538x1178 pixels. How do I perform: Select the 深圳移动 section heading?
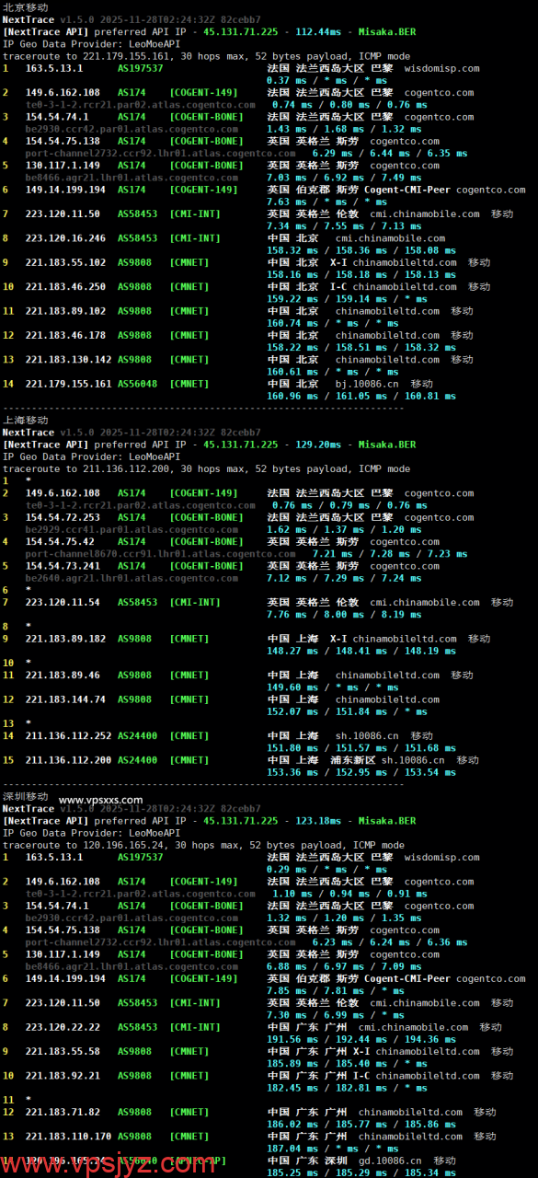[x=26, y=796]
